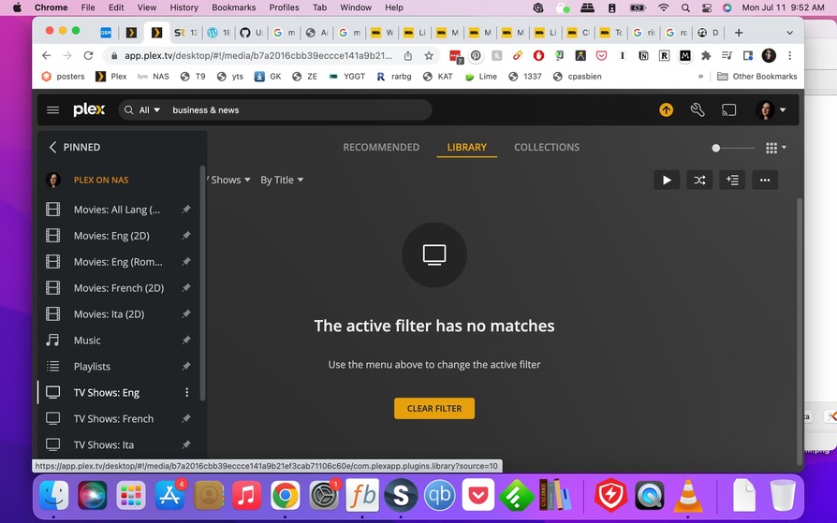The width and height of the screenshot is (837, 523).
Task: Open qBittorrent from the Dock
Action: coord(439,495)
